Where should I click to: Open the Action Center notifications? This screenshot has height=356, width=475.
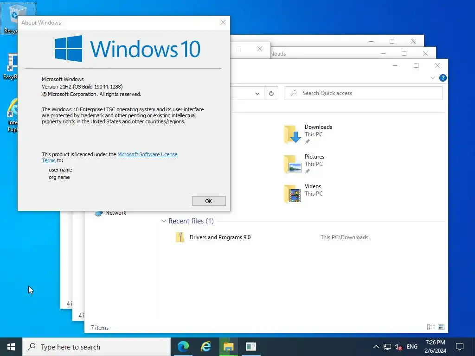[x=460, y=347]
